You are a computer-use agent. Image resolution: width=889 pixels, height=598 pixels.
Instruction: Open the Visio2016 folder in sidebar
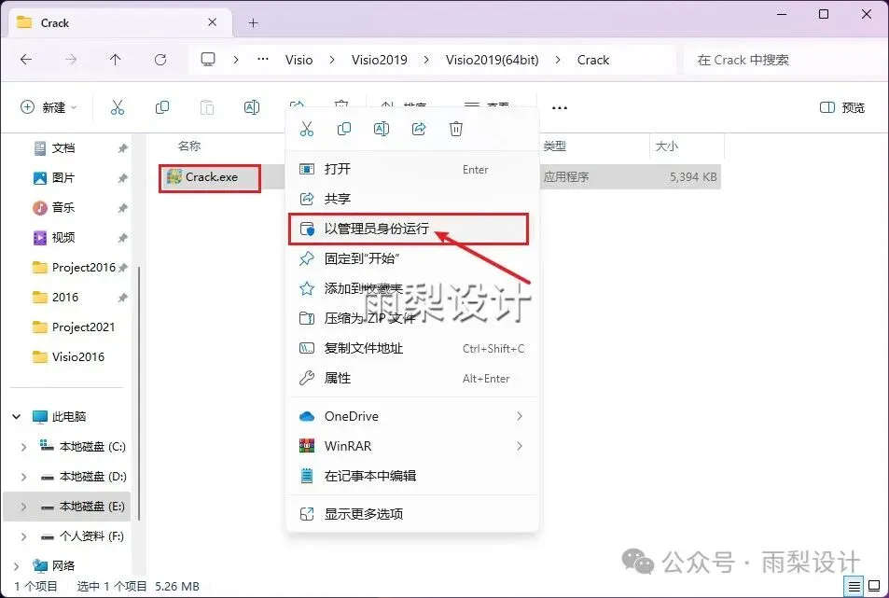[x=78, y=357]
